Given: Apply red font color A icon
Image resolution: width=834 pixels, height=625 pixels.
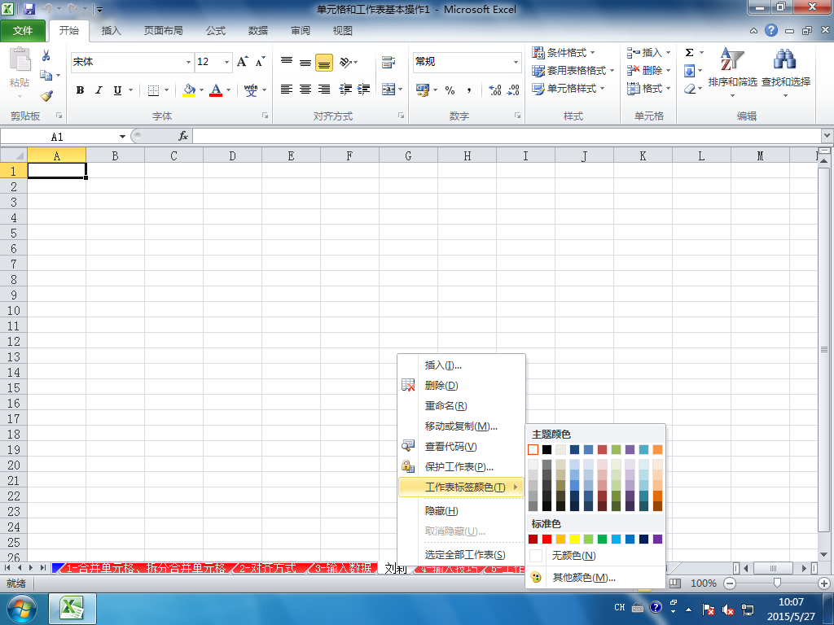Looking at the screenshot, I should [x=216, y=90].
